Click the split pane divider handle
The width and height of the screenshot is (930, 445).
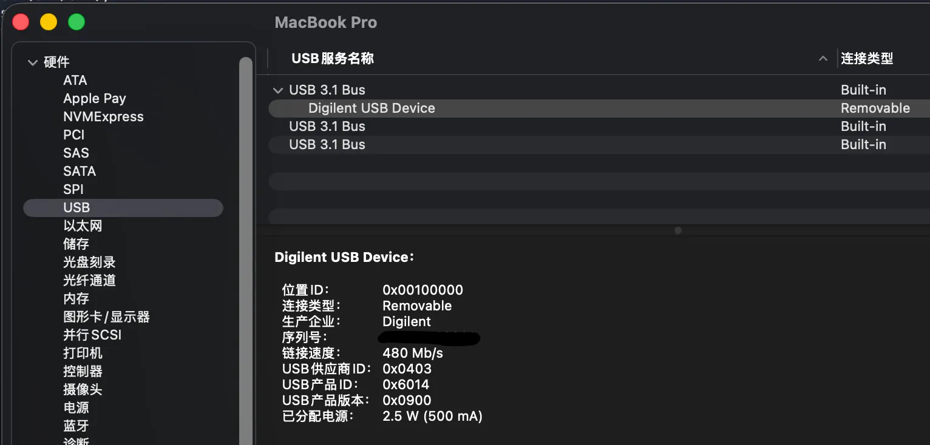678,230
